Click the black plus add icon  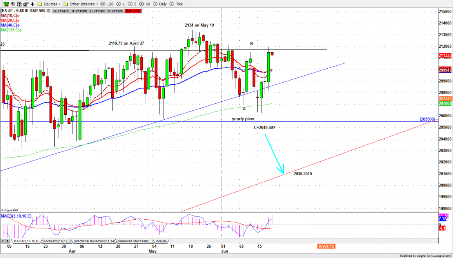(32, 3)
